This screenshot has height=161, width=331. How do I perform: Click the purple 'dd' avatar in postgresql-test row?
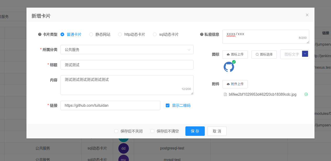pos(123,148)
